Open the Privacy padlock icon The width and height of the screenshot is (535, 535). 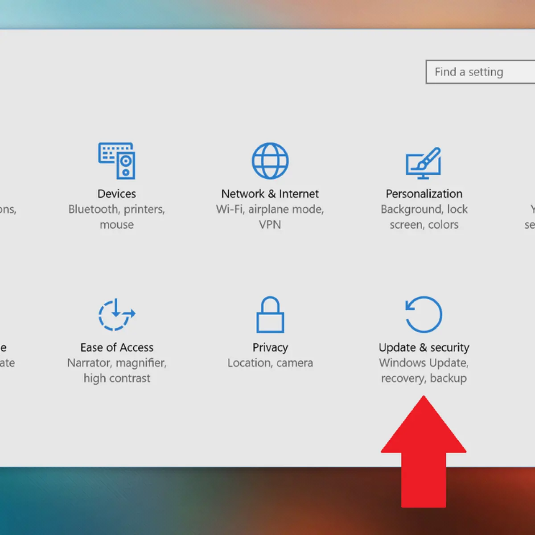click(270, 315)
